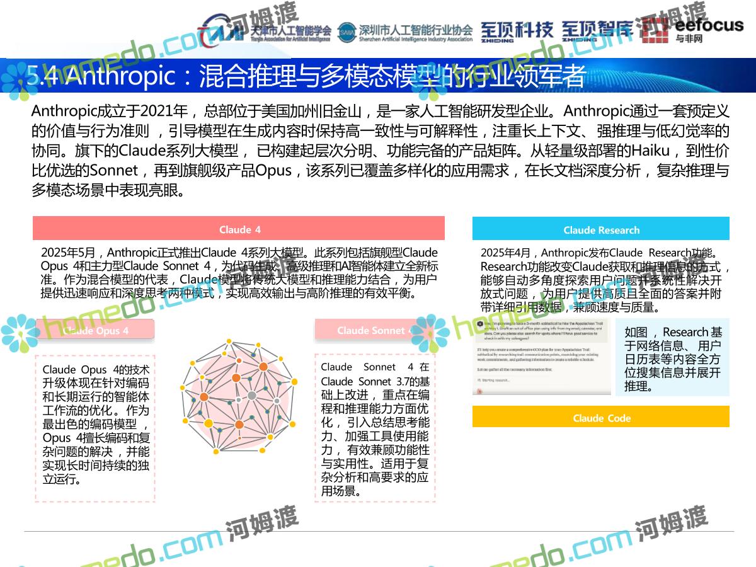Click the slide title 5.4 Anthropic
Image resolution: width=756 pixels, height=567 pixels.
306,76
